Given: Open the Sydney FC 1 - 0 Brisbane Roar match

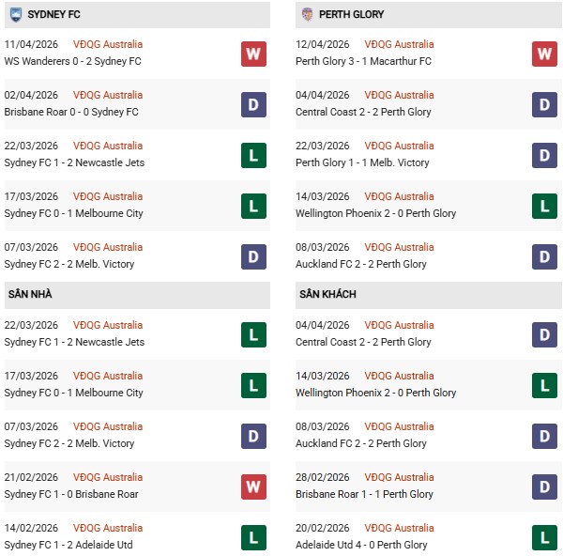Looking at the screenshot, I should [71, 494].
